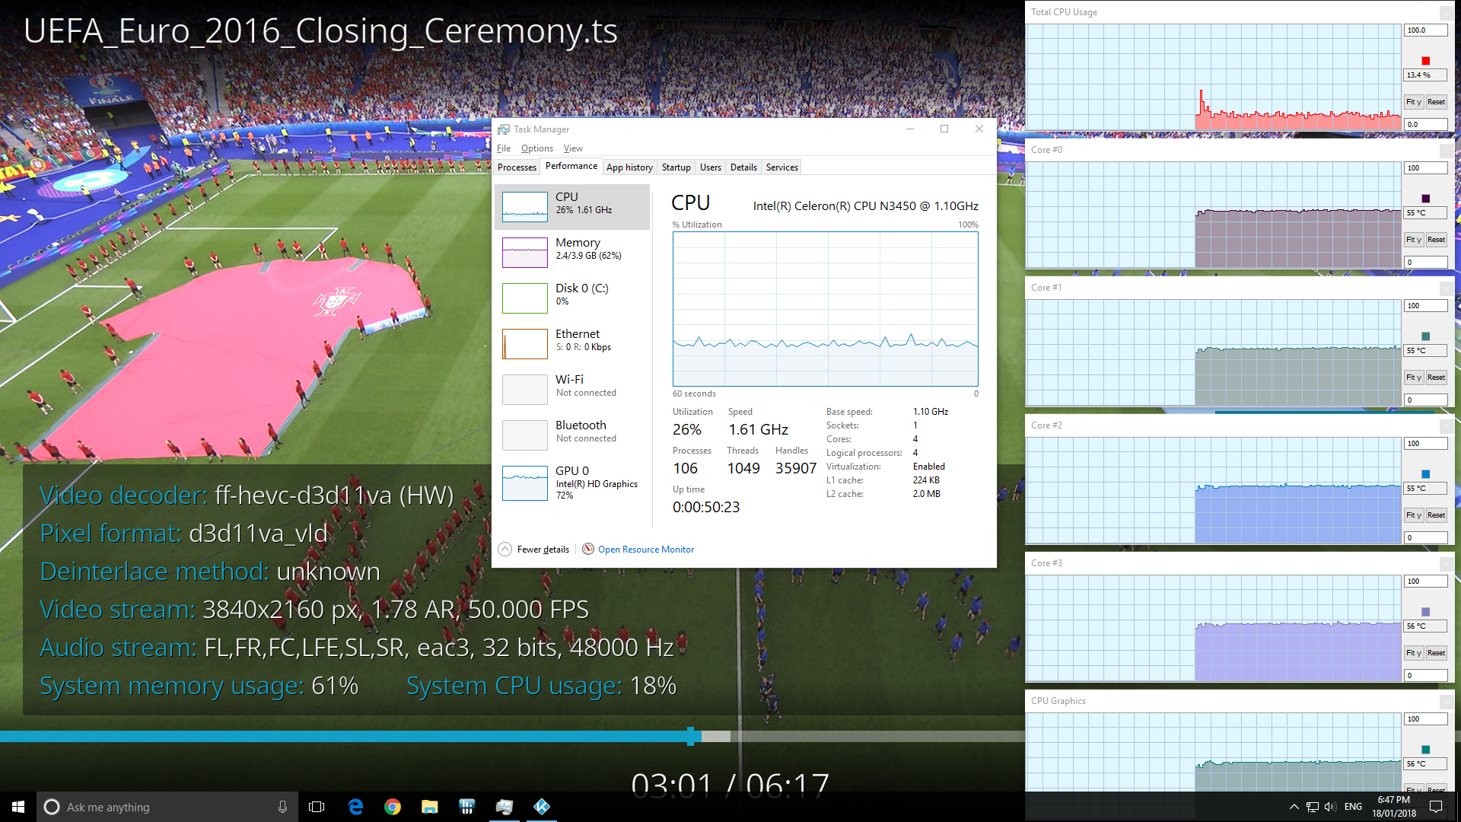Open the Startup tab
1461x822 pixels.
(x=676, y=167)
